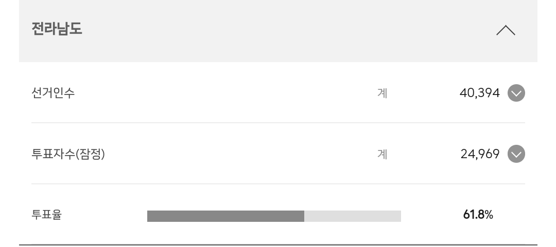The image size is (556, 247).
Task: Click the 전라남도 header title
Action: 57,29
